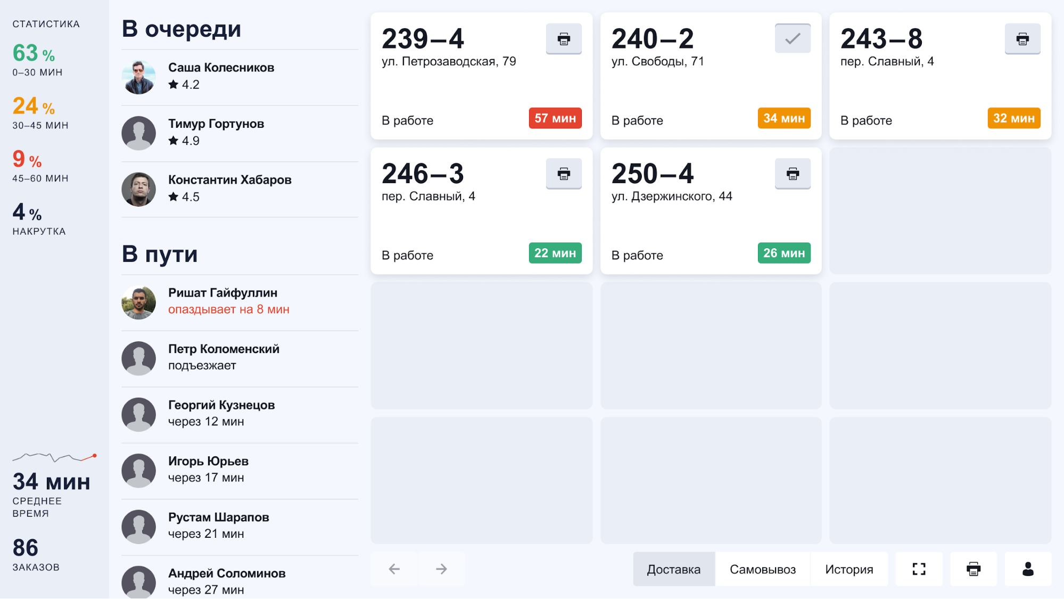1064x599 pixels.
Task: Click the global print icon in toolbar
Action: (x=974, y=570)
